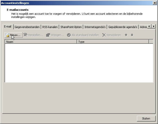The height and width of the screenshot is (124, 158).
Task: Click the Als standaard instellen label text
Action: point(85,35)
